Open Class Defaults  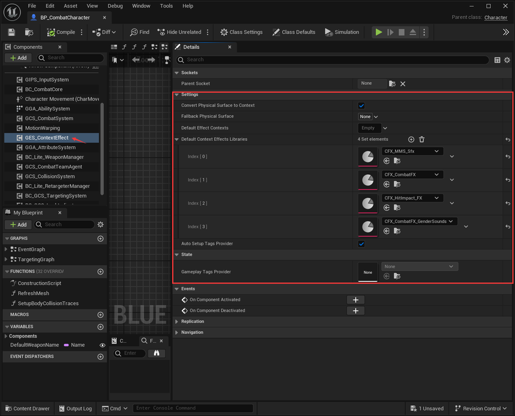click(294, 32)
